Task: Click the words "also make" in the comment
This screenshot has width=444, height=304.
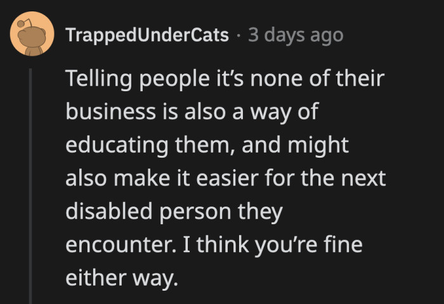Action: (x=115, y=178)
